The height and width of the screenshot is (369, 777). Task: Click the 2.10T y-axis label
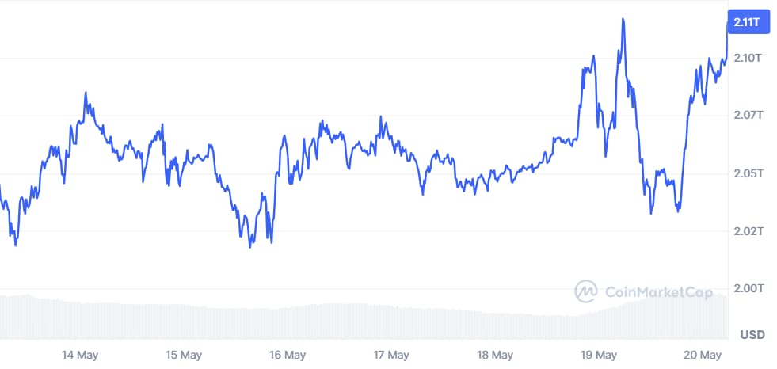click(x=747, y=58)
